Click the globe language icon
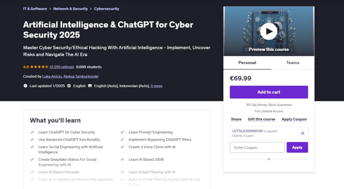Viewport: 344px width, 189px height. 69,86
